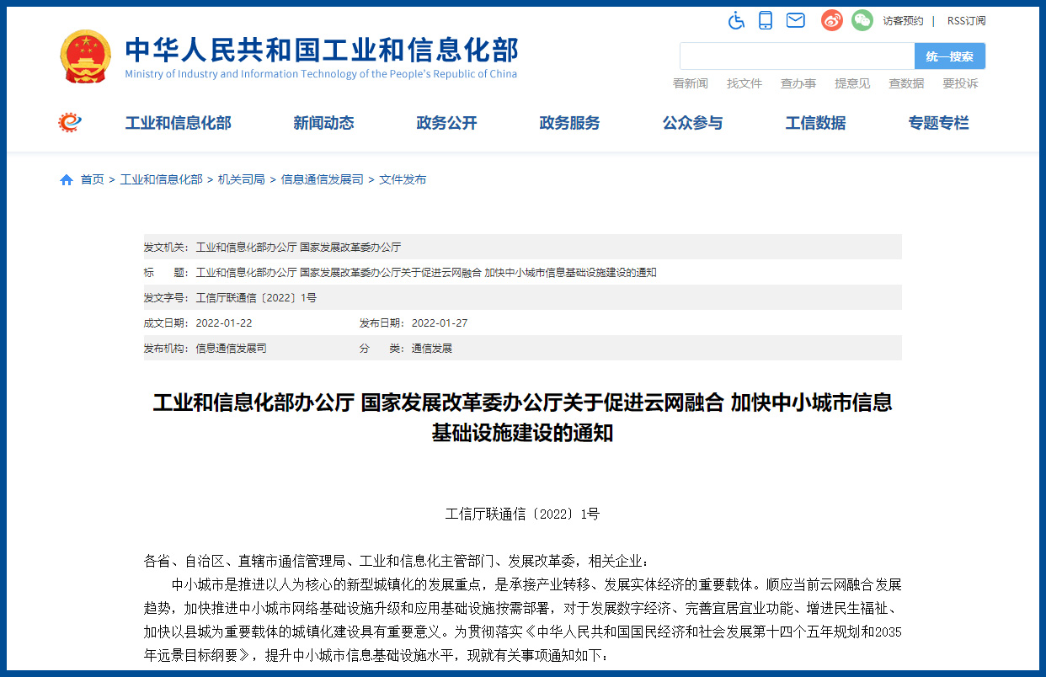Open the 政务公开 navigation menu
Viewport: 1046px width, 677px height.
(x=446, y=123)
